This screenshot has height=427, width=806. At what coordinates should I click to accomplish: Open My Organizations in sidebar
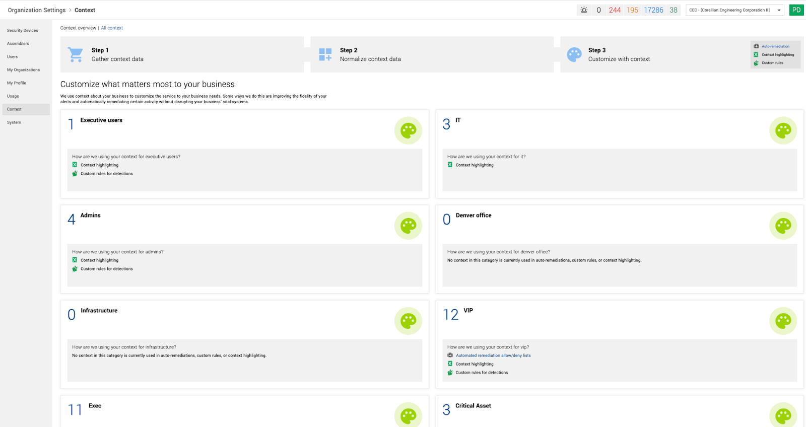[x=23, y=69]
